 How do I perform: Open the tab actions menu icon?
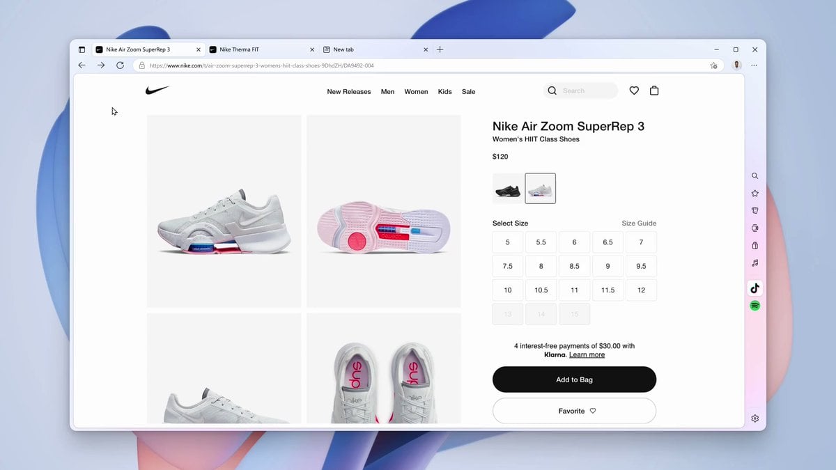pyautogui.click(x=82, y=49)
